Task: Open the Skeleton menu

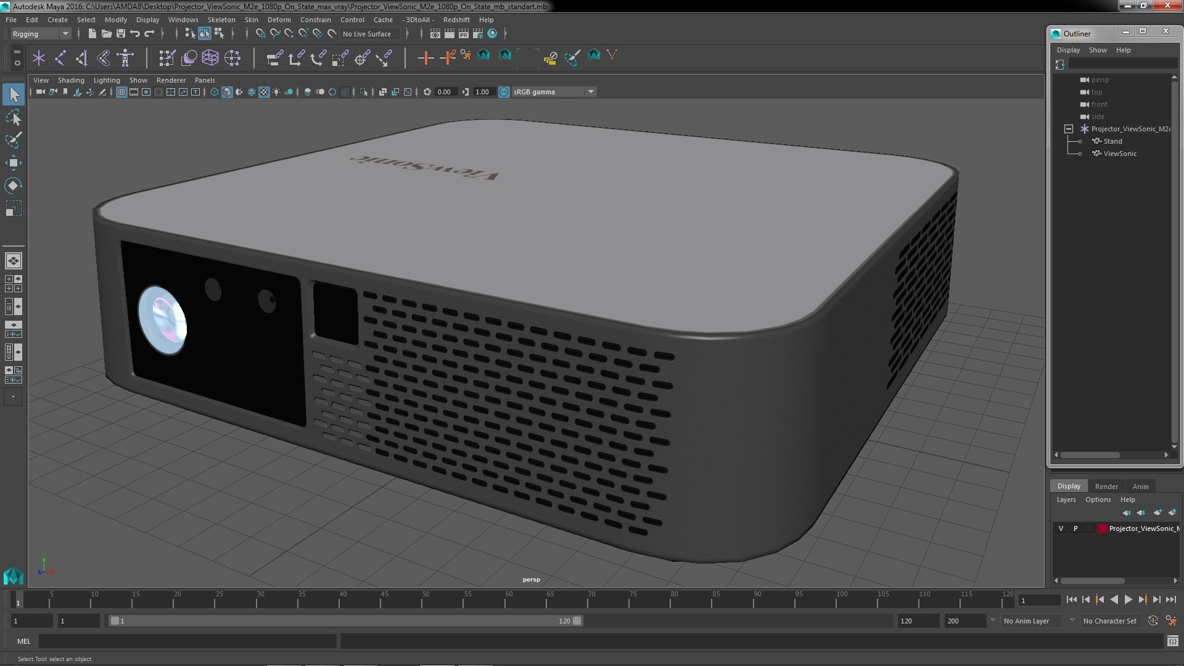Action: click(221, 20)
